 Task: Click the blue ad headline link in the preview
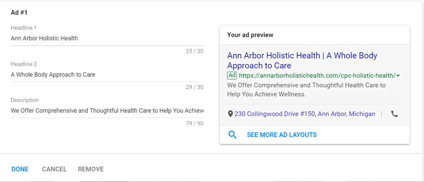coord(302,60)
